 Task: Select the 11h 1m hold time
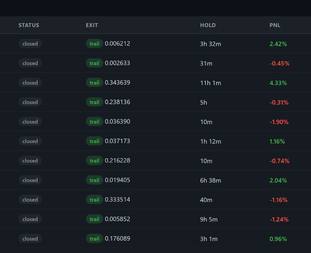click(210, 83)
